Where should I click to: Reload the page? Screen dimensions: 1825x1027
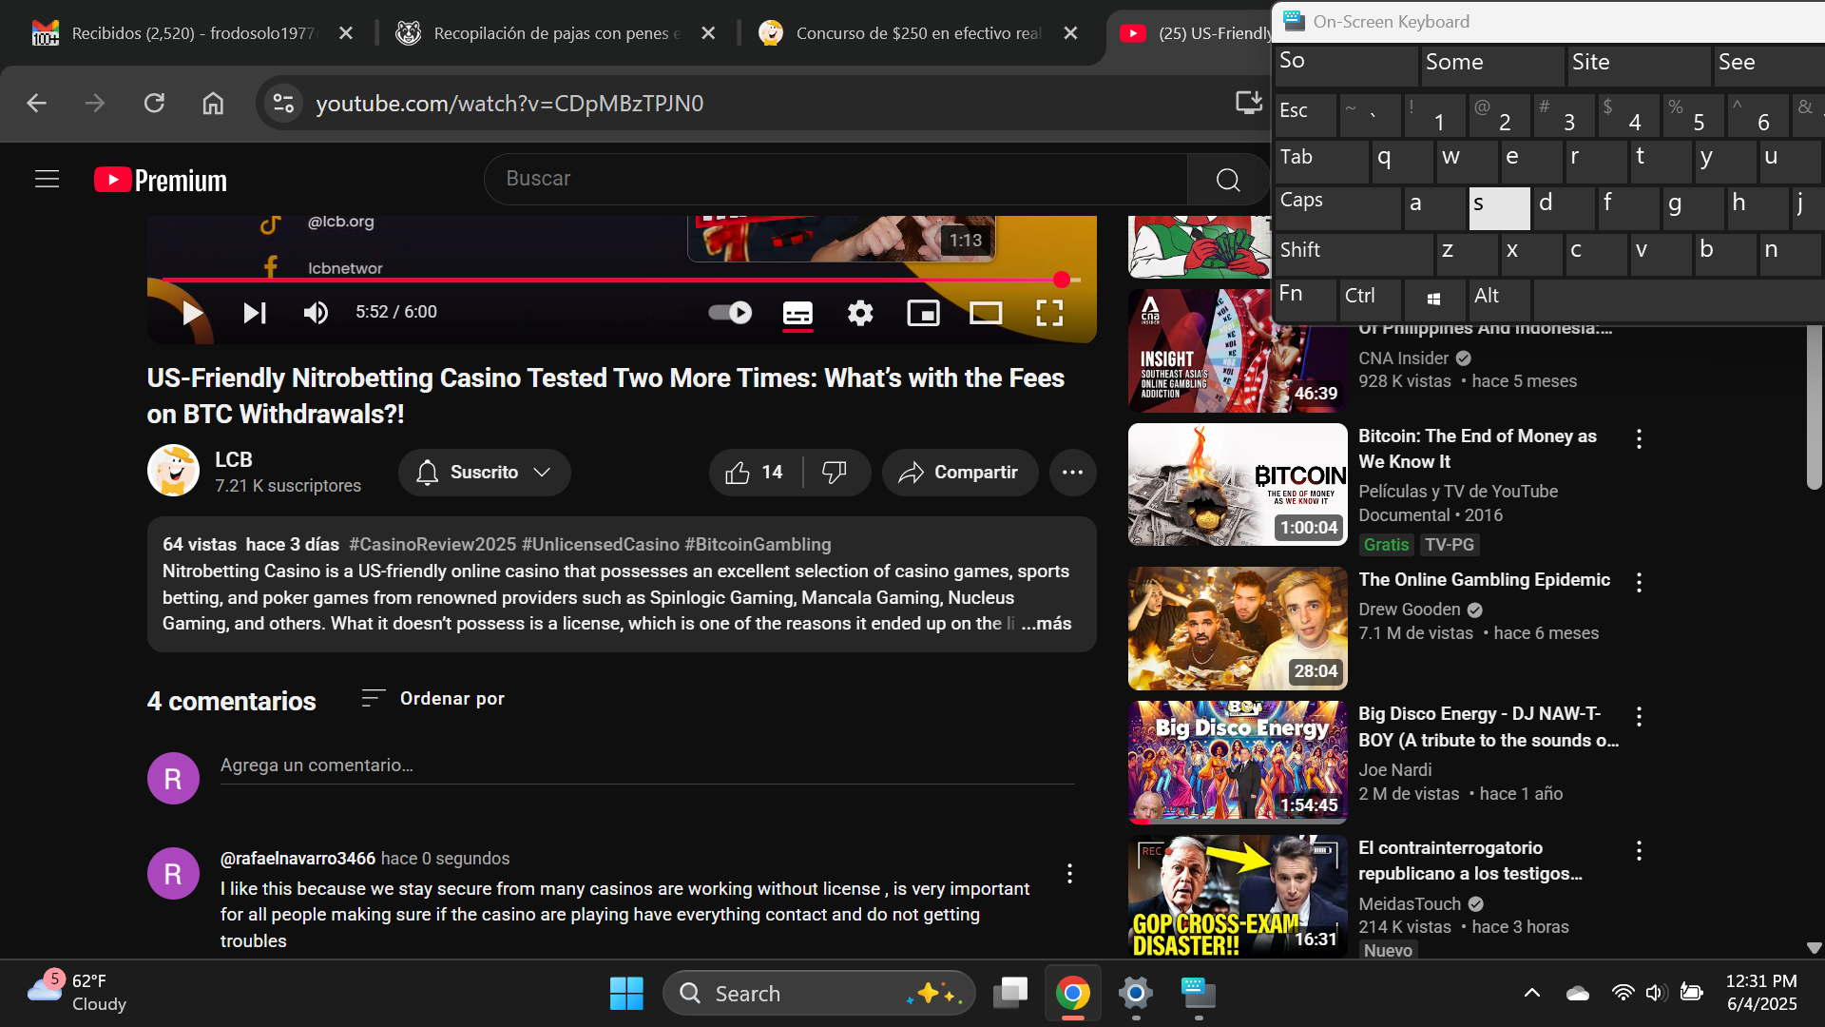point(154,103)
